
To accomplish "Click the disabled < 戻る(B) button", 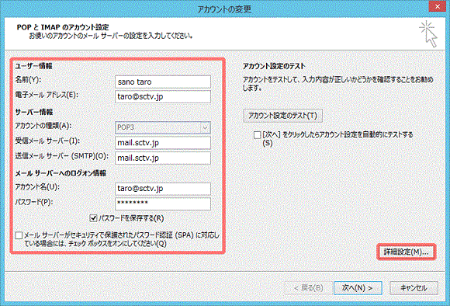I will click(x=309, y=288).
